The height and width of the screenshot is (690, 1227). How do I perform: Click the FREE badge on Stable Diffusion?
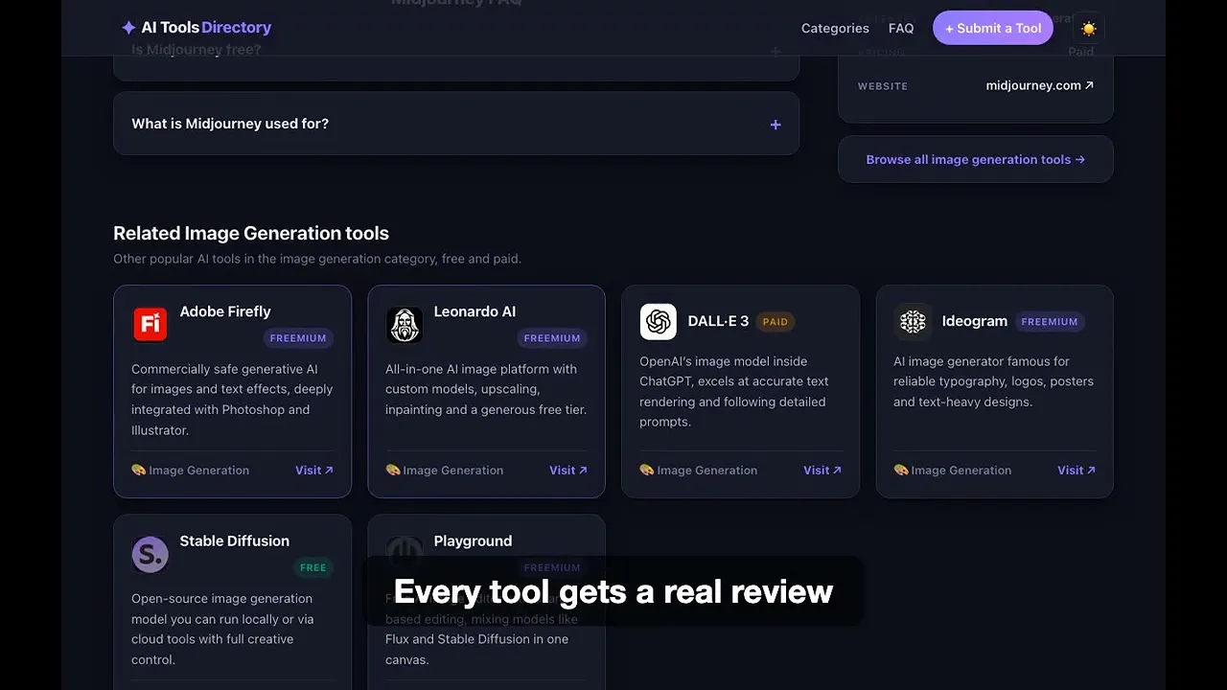313,567
